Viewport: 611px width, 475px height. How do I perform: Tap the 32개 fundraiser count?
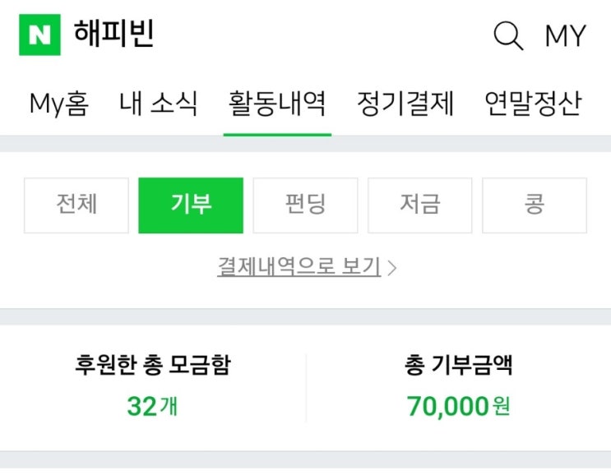click(x=152, y=406)
